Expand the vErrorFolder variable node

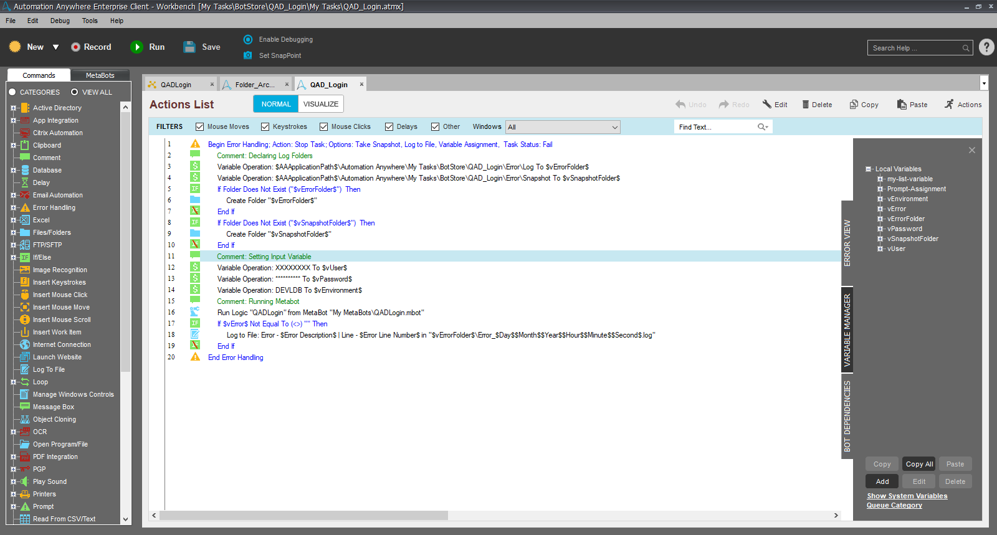coord(880,219)
